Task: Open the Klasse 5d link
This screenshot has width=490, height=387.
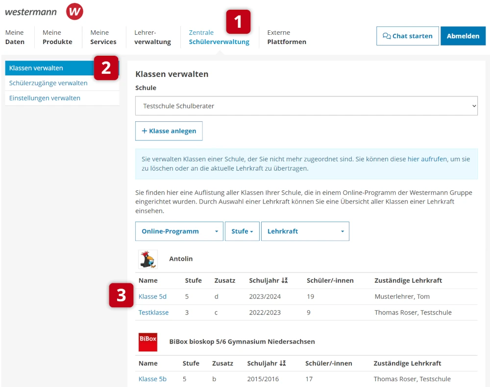Action: tap(152, 296)
